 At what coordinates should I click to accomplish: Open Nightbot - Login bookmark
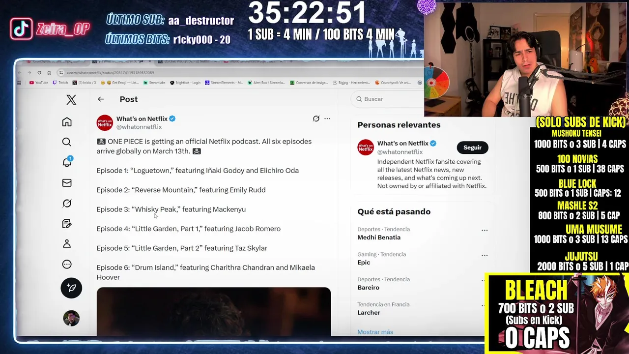coord(185,83)
